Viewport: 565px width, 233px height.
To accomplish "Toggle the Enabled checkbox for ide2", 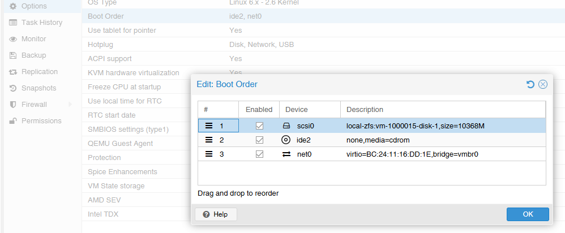I will coord(259,140).
